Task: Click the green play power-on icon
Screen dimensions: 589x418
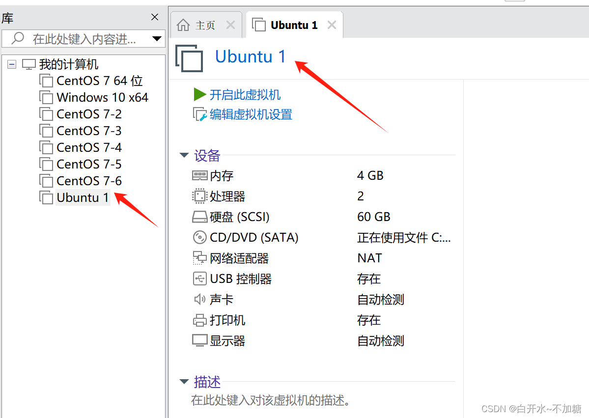Action: 199,94
